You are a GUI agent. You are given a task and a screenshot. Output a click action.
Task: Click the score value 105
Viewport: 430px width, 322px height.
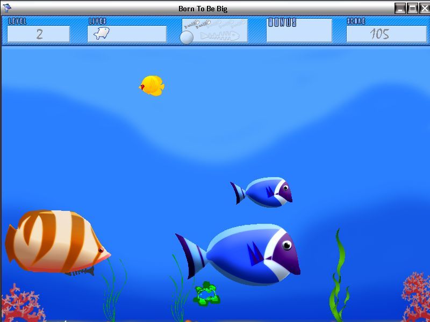379,34
